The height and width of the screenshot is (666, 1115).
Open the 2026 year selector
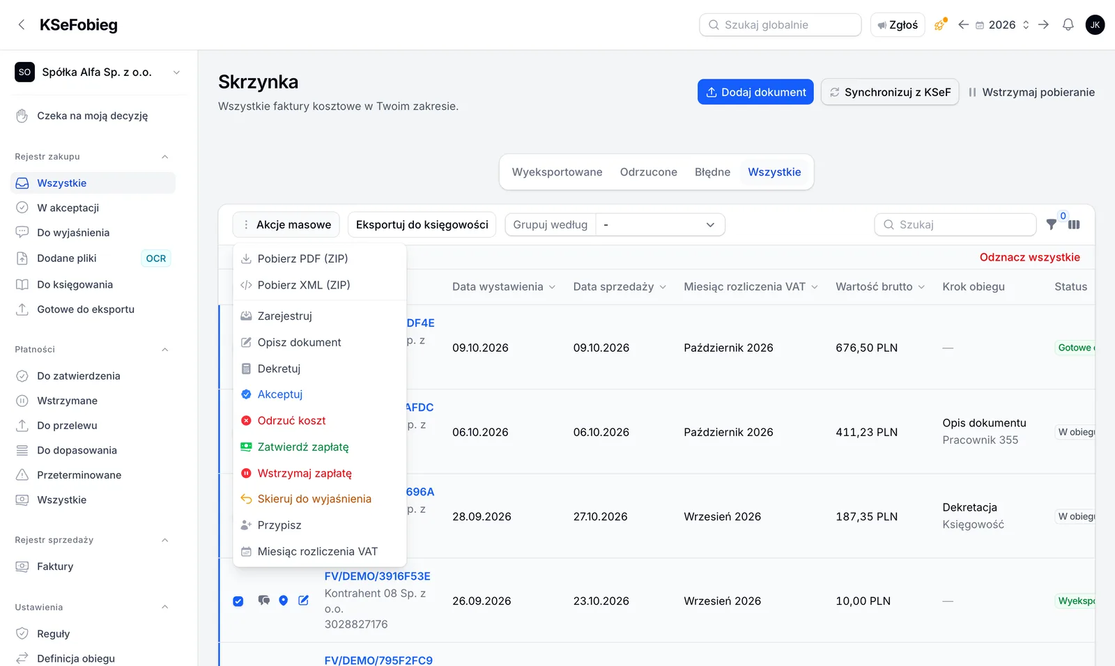tap(1002, 25)
